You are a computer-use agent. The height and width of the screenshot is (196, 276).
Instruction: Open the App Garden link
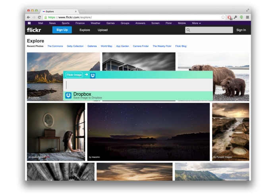coord(122,46)
